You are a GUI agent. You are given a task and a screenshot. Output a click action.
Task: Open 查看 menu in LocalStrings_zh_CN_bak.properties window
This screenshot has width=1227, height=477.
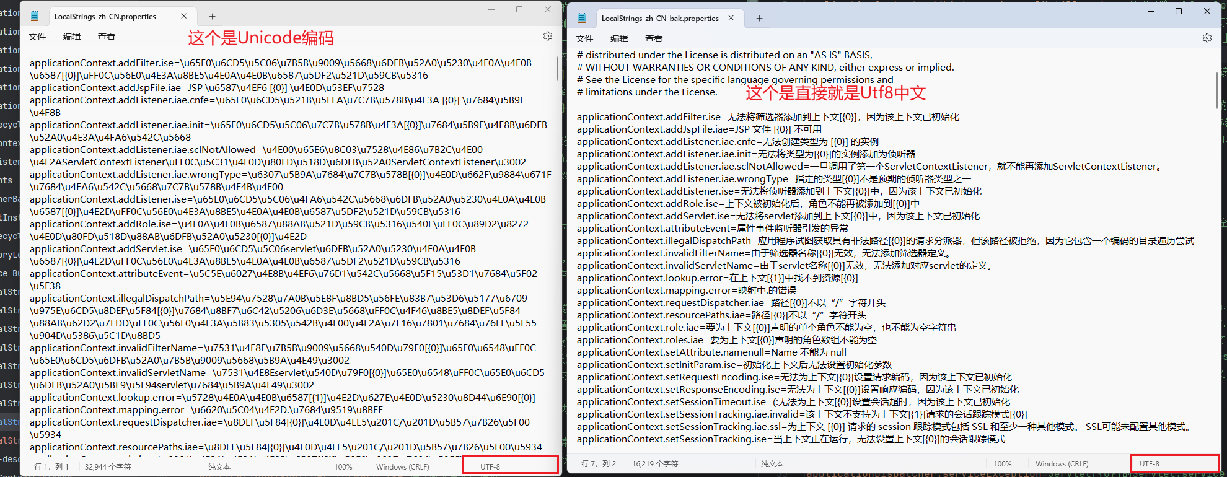tap(654, 38)
